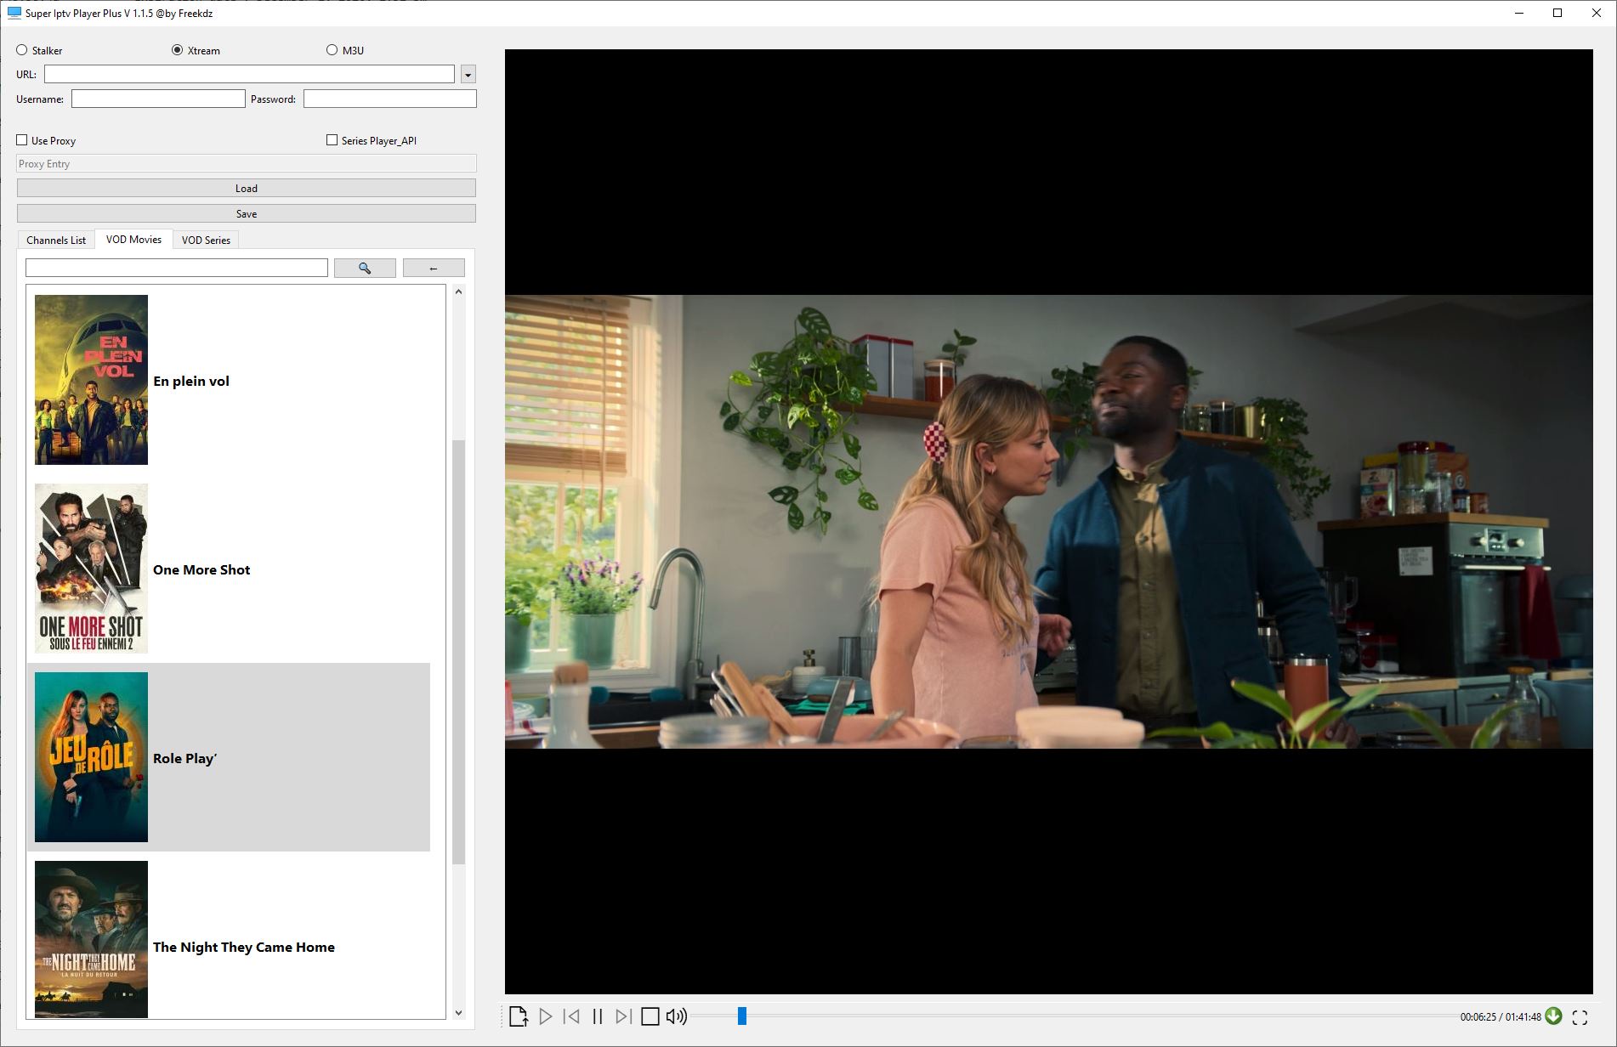Viewport: 1617px width, 1047px height.
Task: Click the green download arrow icon
Action: [1553, 1016]
